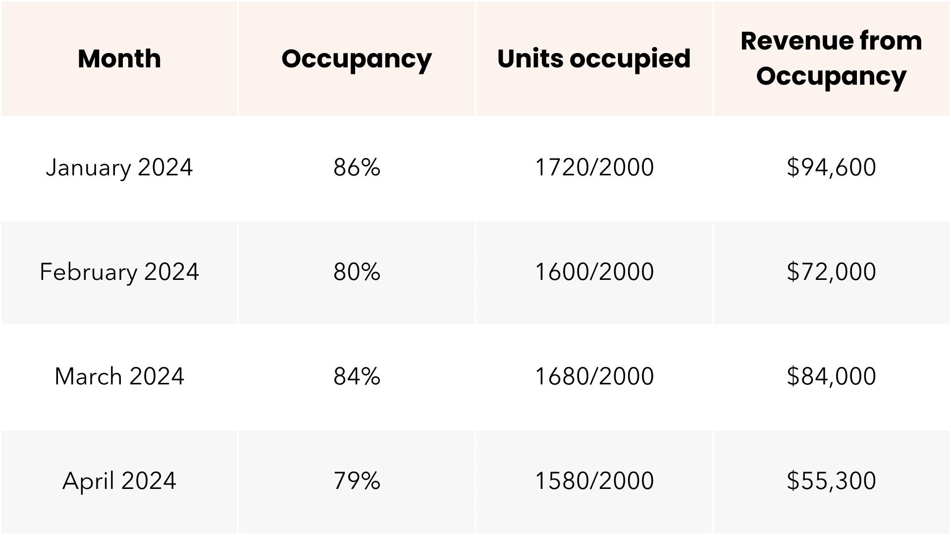951x535 pixels.
Task: Click the Month column header
Action: [x=119, y=59]
